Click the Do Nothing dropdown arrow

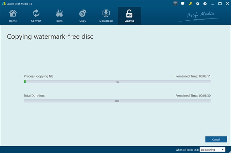223,150
